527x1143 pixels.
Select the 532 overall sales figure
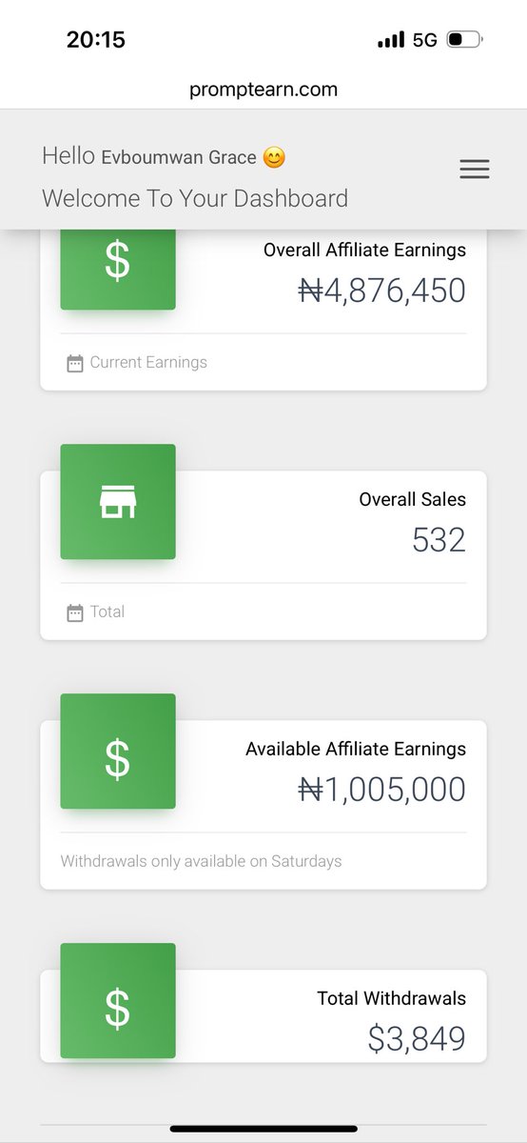click(439, 540)
